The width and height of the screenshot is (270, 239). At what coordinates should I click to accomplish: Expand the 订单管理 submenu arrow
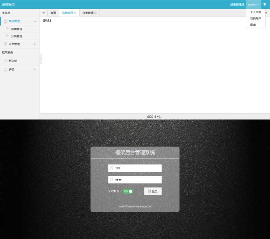(x=35, y=44)
